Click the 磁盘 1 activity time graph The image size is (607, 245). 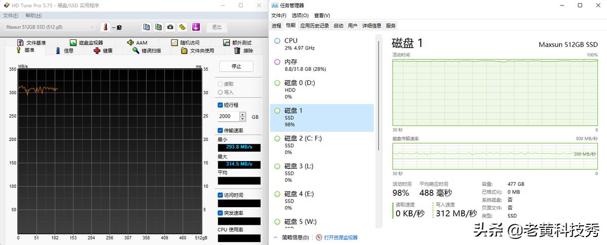(x=495, y=91)
